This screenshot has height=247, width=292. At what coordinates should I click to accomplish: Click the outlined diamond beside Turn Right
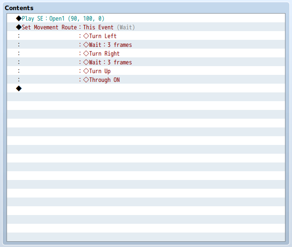tap(86, 53)
